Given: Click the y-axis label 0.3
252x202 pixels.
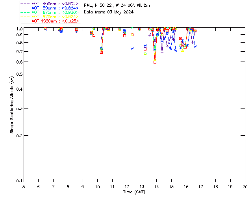Looking at the screenshot, I should point(19,108).
